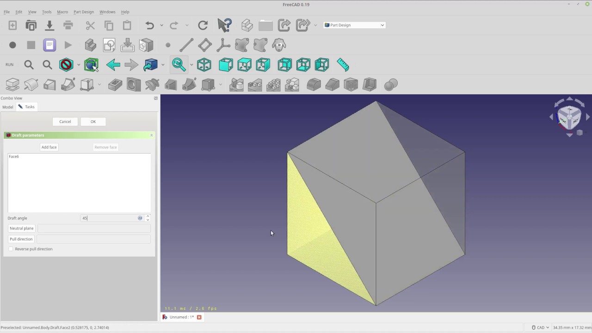Click the Add face button
The image size is (592, 333).
point(49,147)
